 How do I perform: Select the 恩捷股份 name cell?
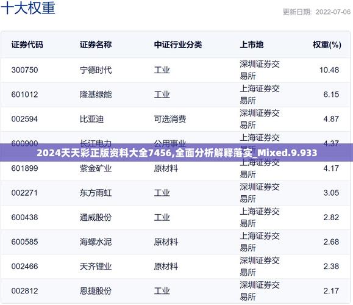tap(96, 291)
